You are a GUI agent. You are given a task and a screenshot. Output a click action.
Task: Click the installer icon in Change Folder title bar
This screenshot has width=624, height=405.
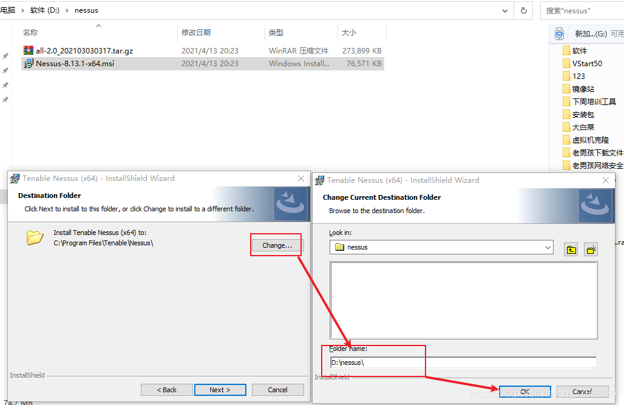tap(319, 180)
